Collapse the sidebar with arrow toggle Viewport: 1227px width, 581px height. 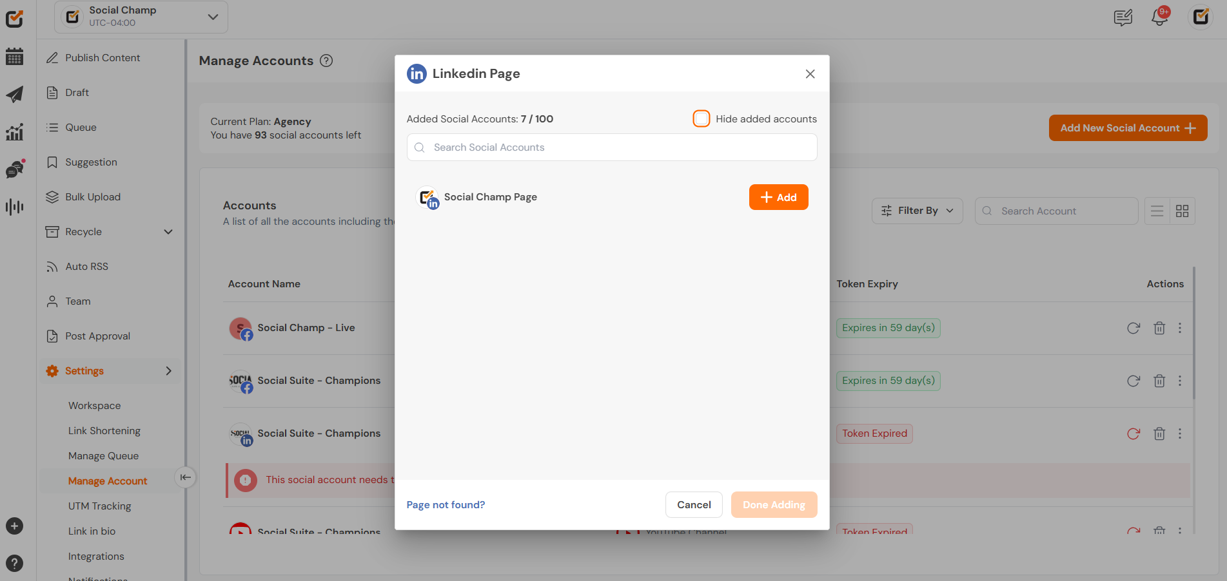coord(185,477)
